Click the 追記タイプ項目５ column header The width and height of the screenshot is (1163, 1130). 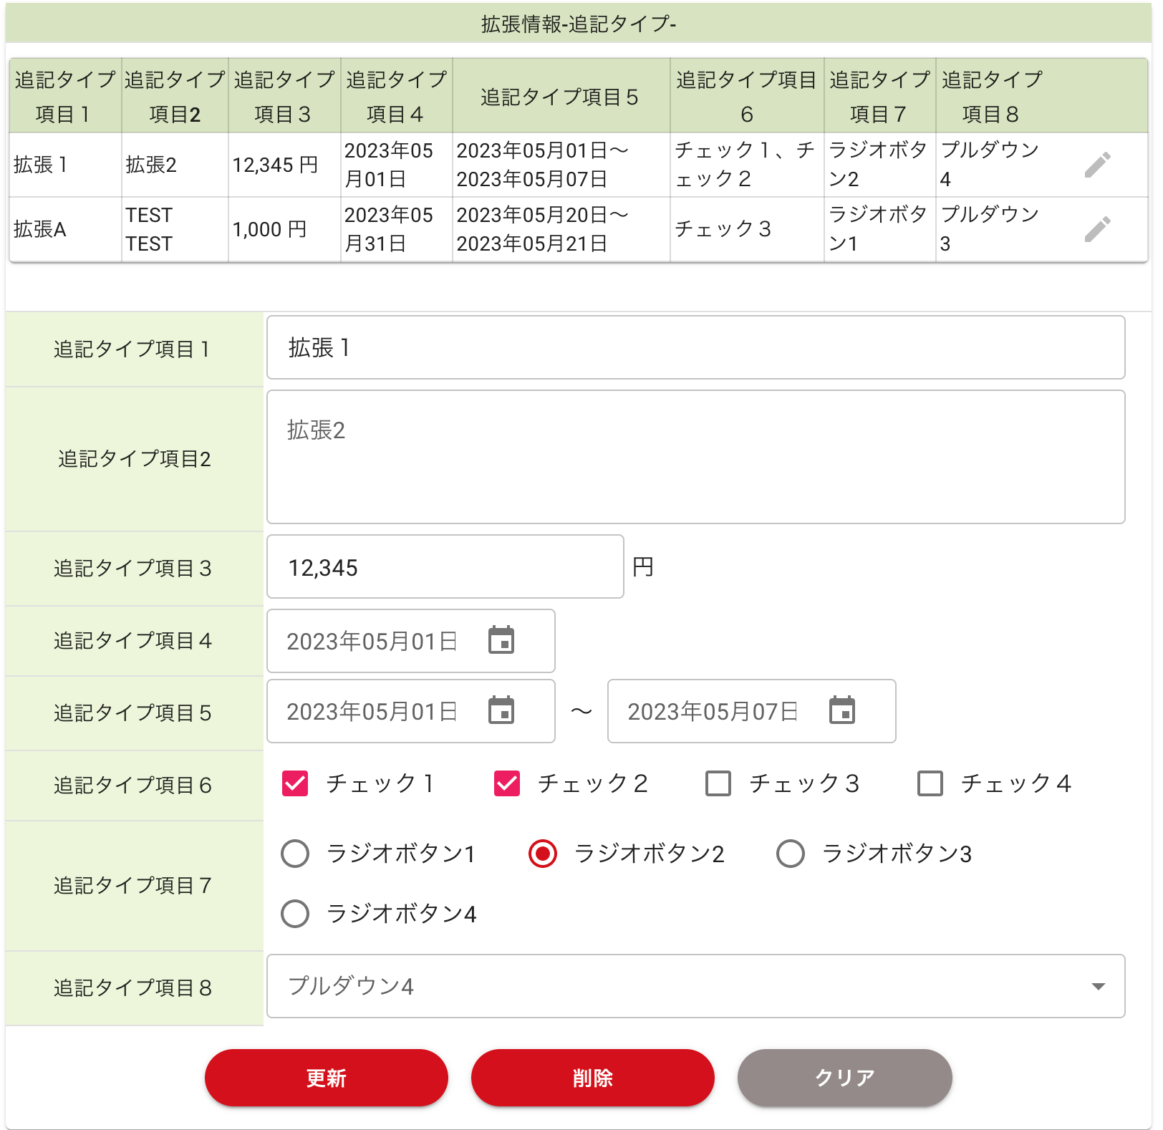[560, 97]
